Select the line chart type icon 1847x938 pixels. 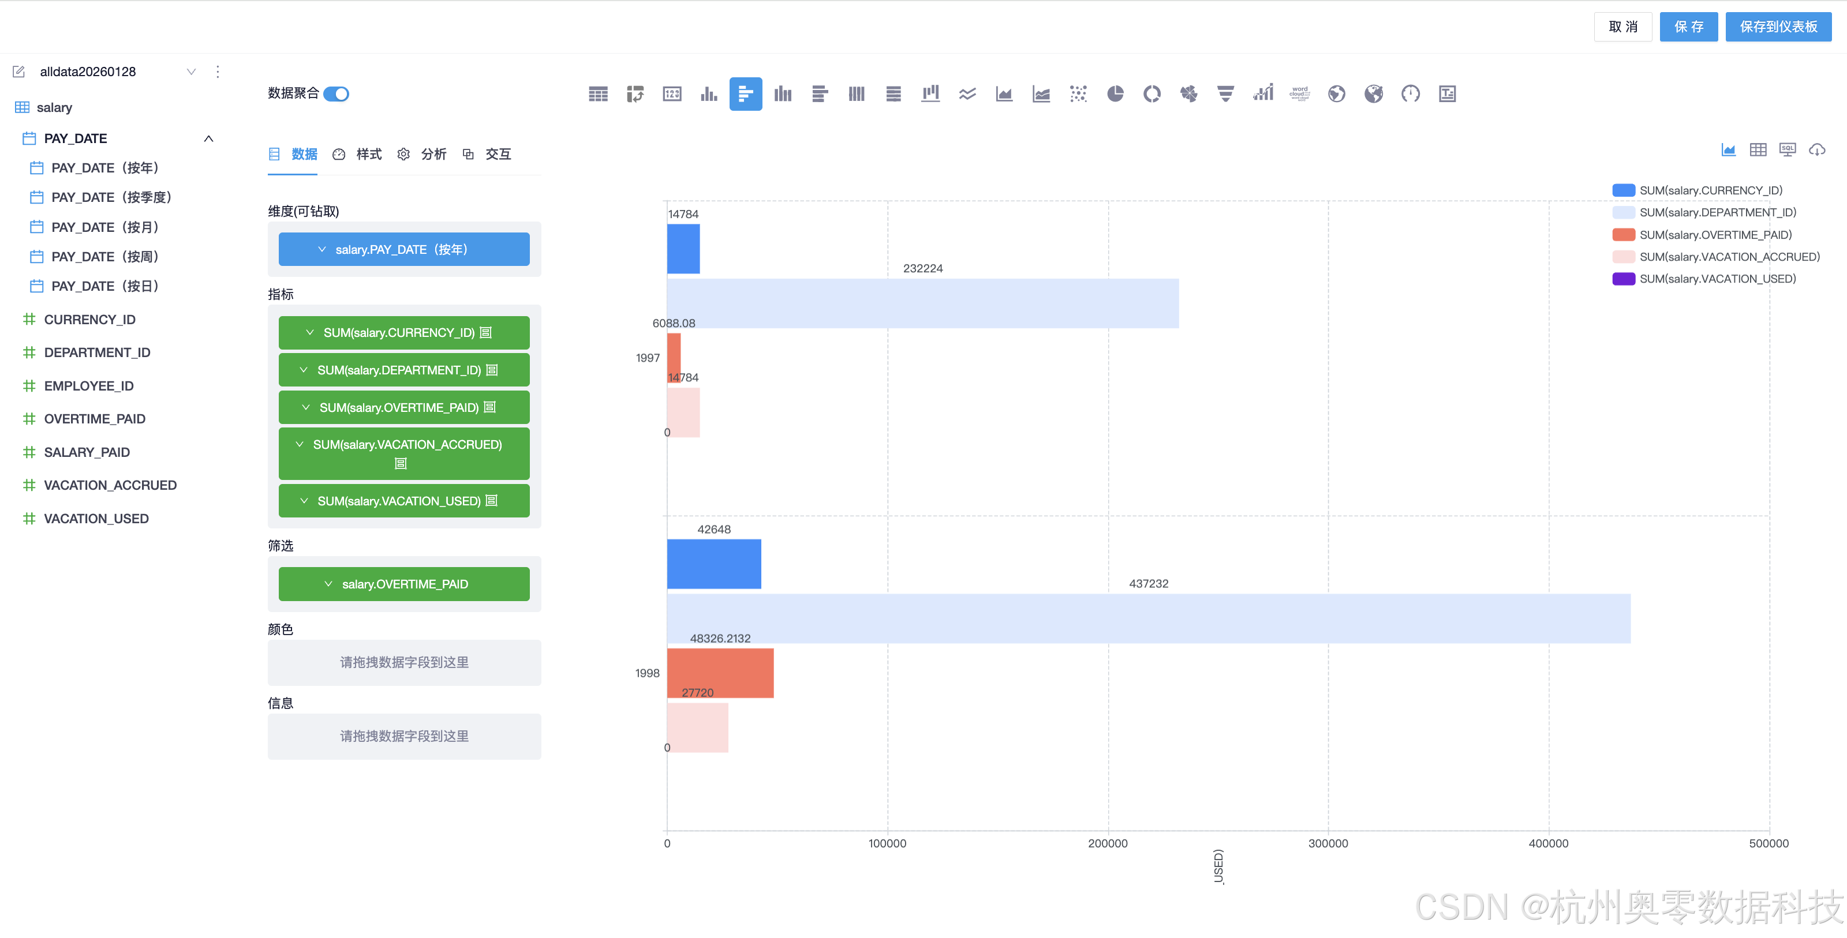click(967, 94)
